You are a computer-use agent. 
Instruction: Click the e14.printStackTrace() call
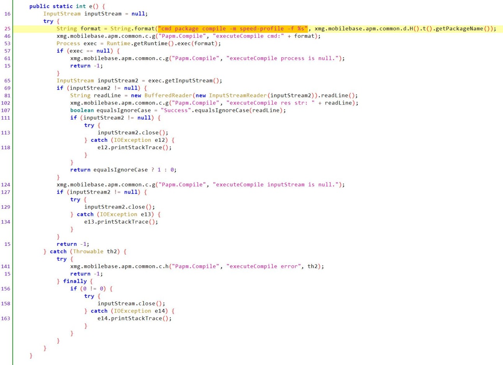click(x=134, y=318)
